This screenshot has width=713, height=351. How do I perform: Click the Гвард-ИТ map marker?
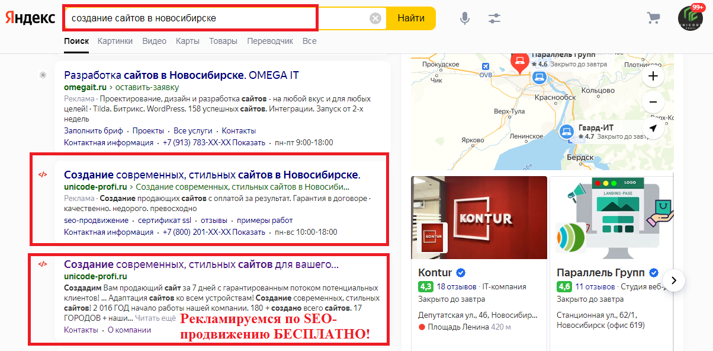(567, 132)
